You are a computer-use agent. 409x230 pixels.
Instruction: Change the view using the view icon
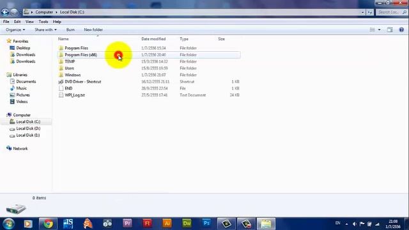coord(372,30)
